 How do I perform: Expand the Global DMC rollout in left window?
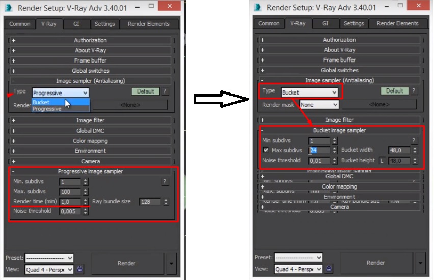91,131
